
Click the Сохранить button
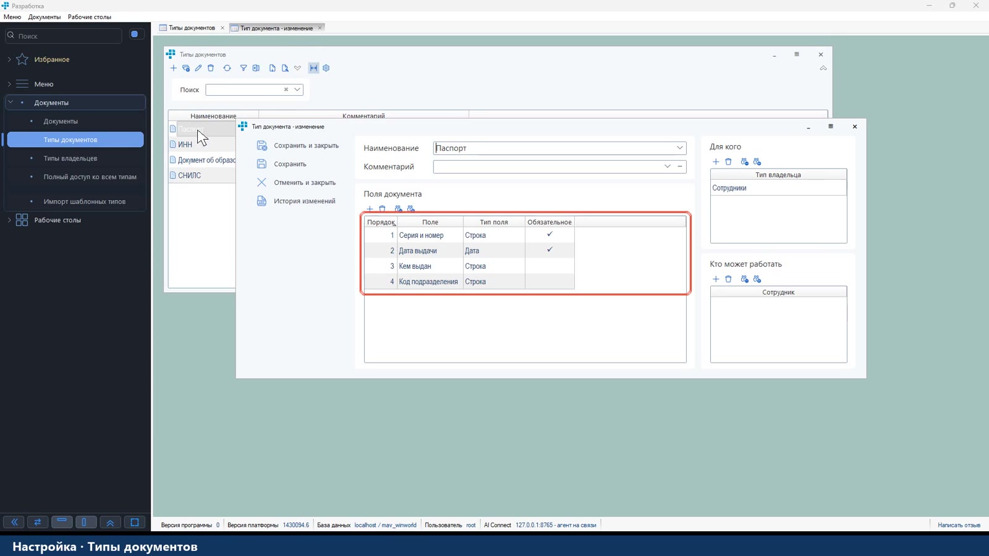282,164
